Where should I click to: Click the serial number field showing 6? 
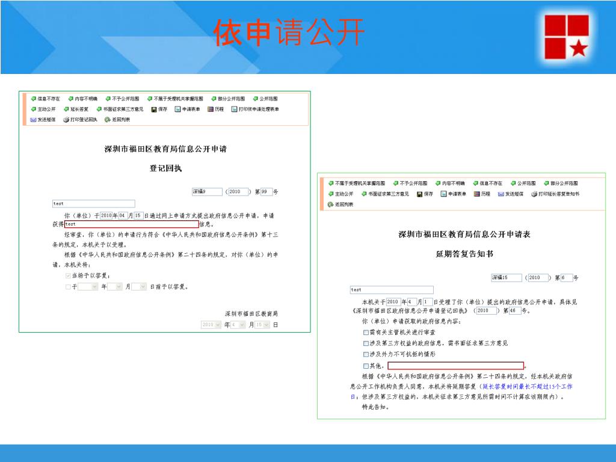tap(567, 278)
